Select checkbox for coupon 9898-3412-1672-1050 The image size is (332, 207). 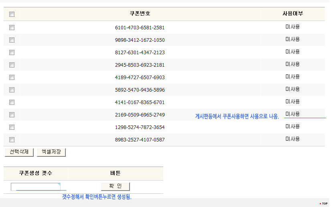point(12,40)
